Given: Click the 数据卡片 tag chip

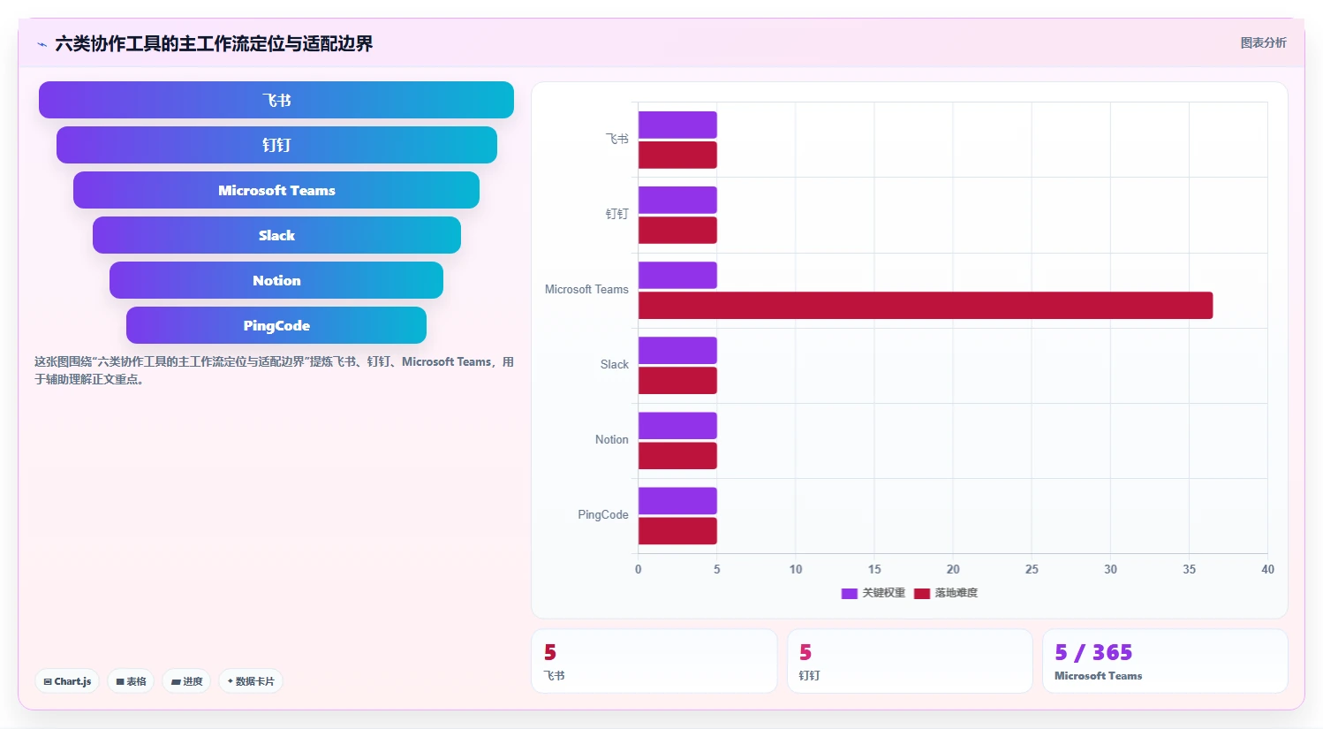Looking at the screenshot, I should (251, 681).
